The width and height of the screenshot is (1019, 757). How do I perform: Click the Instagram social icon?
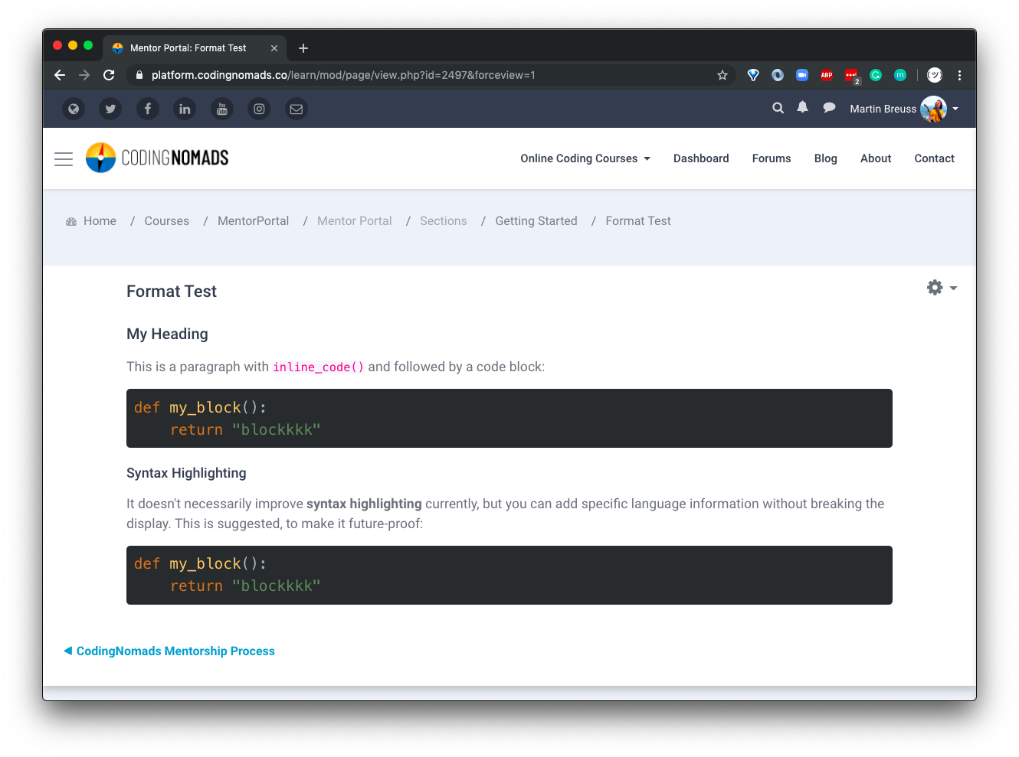point(259,109)
